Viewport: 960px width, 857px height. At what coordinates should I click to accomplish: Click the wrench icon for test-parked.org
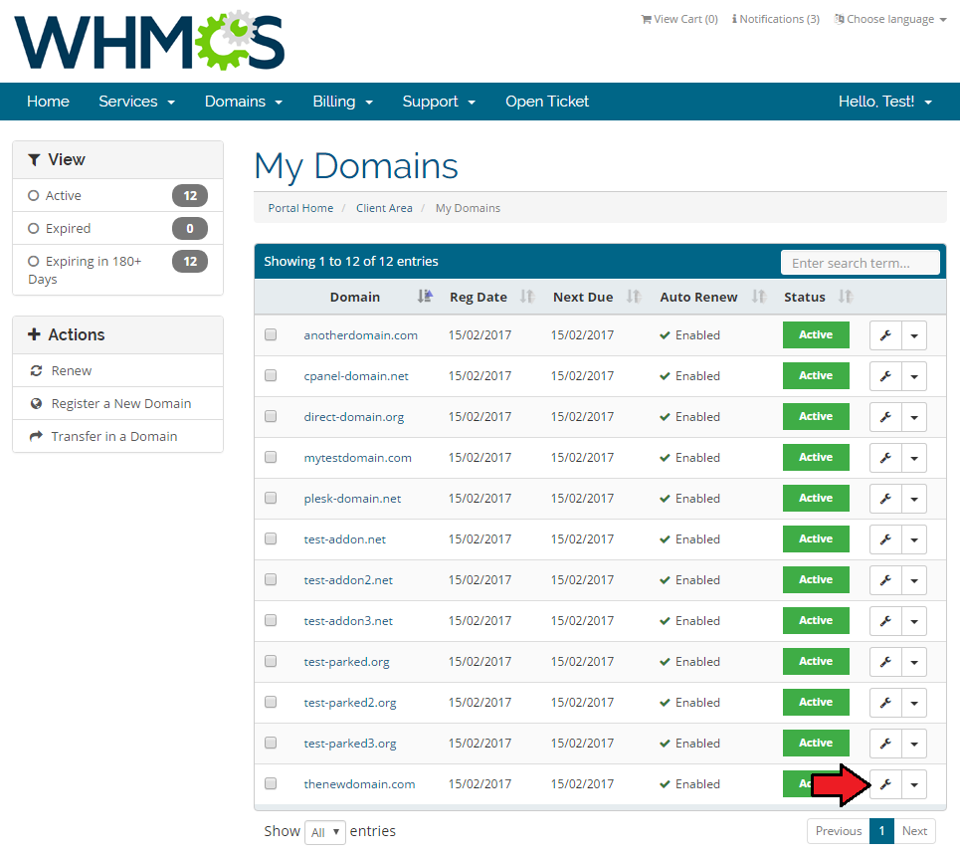(885, 662)
